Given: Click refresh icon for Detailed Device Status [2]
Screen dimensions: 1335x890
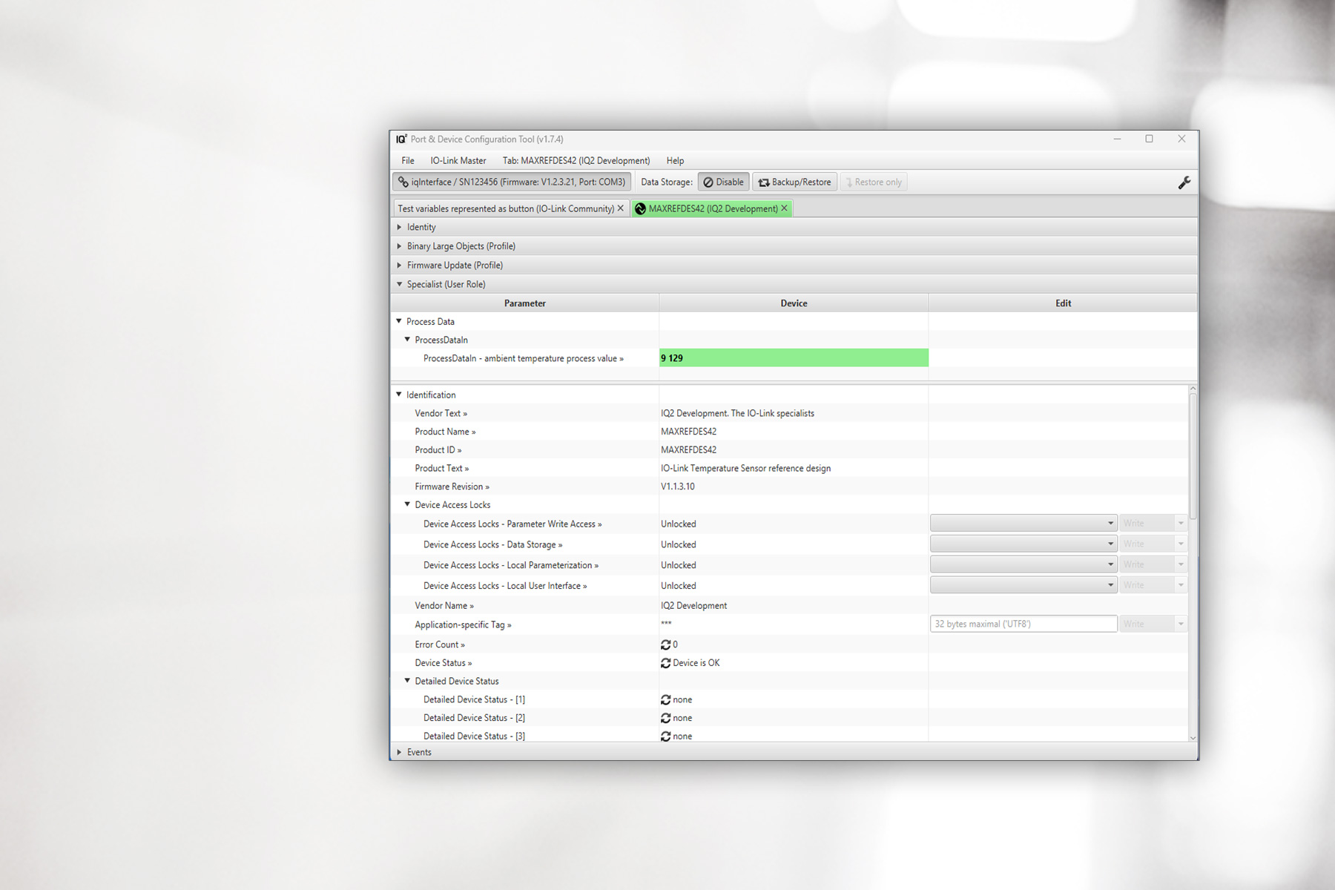Looking at the screenshot, I should 665,718.
